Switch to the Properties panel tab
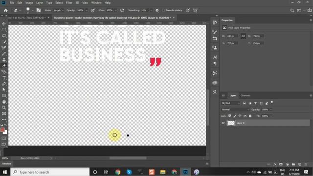Screen dimensions: 313x176 click(x=227, y=21)
